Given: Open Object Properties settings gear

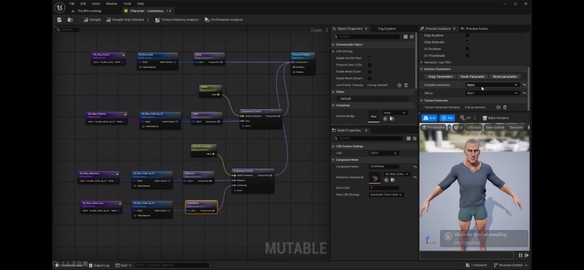Looking at the screenshot, I should (412, 37).
